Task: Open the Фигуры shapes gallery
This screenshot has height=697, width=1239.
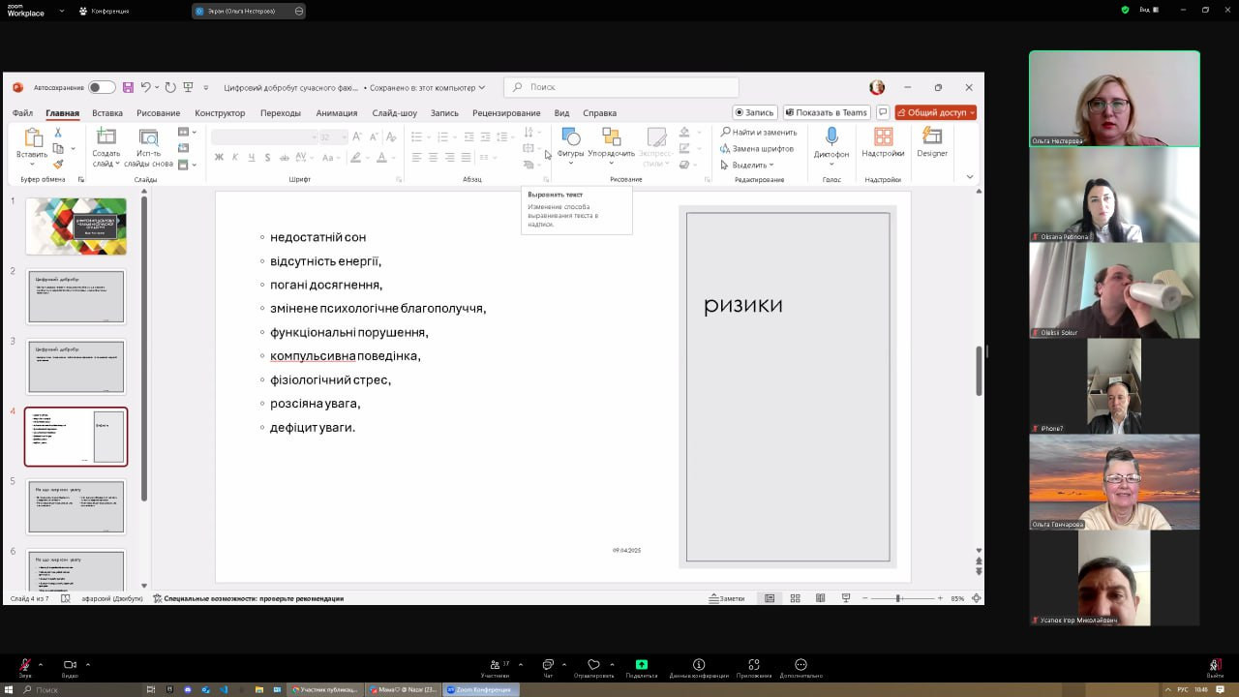Action: coord(570,137)
